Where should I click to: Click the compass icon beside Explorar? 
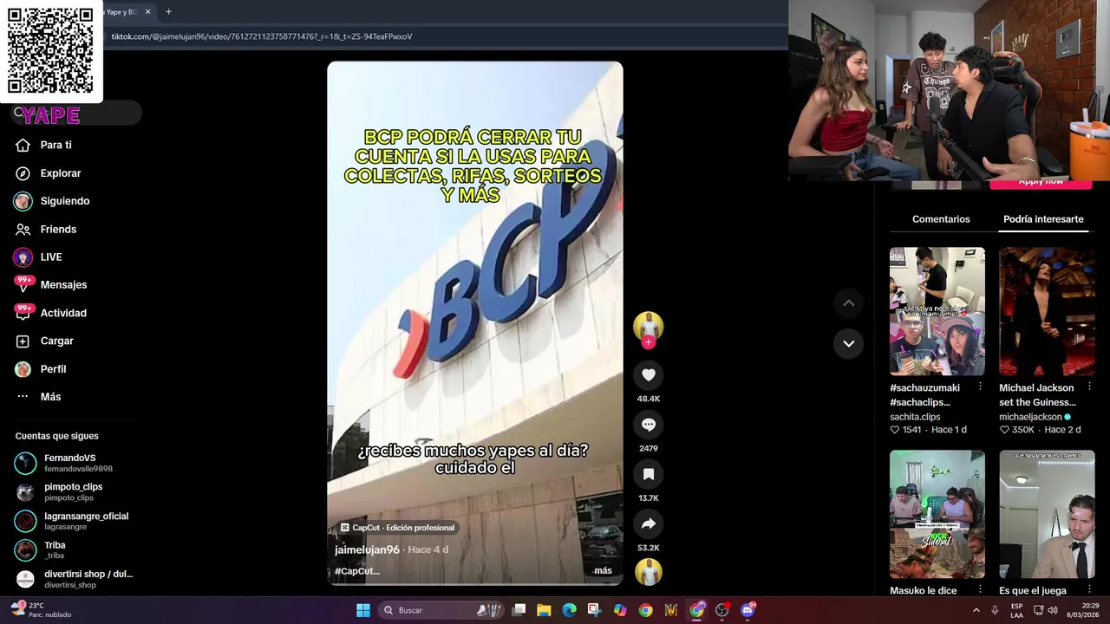click(23, 173)
